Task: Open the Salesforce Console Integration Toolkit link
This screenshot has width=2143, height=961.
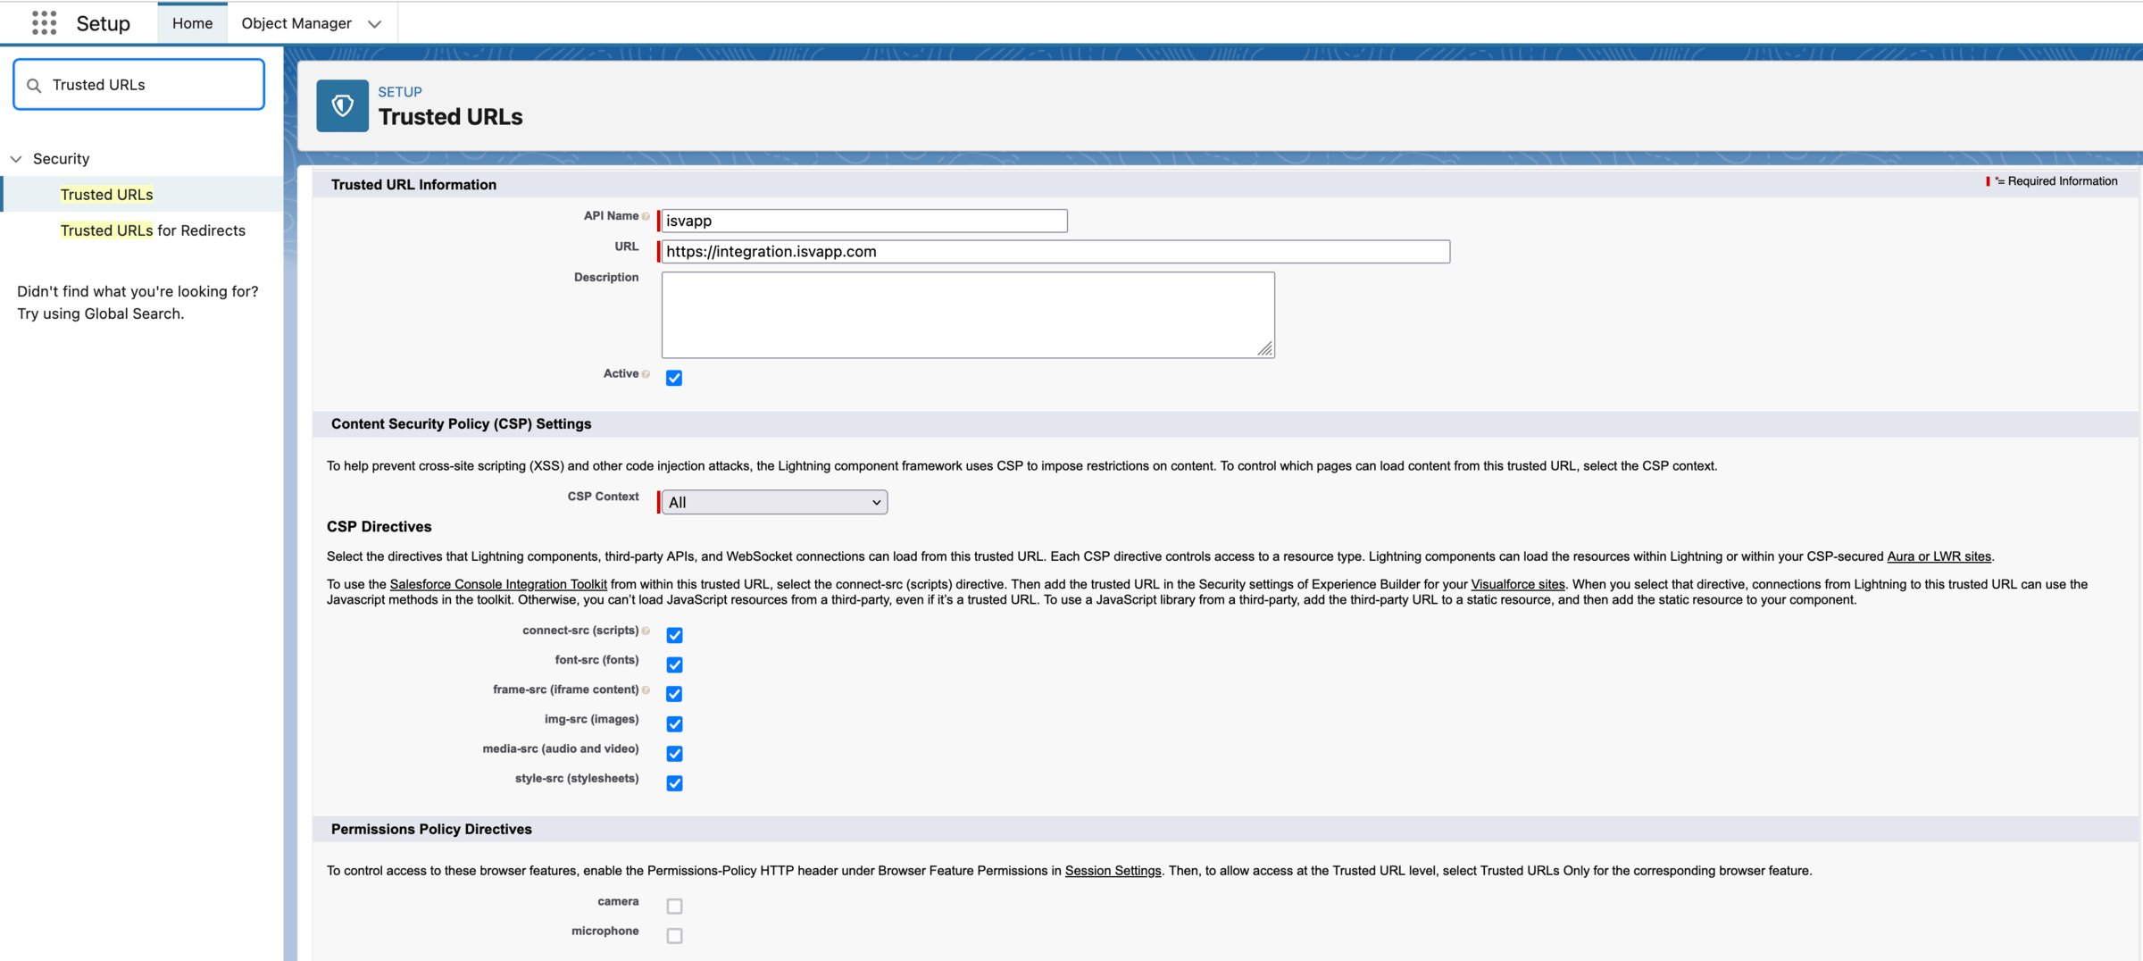Action: 498,584
